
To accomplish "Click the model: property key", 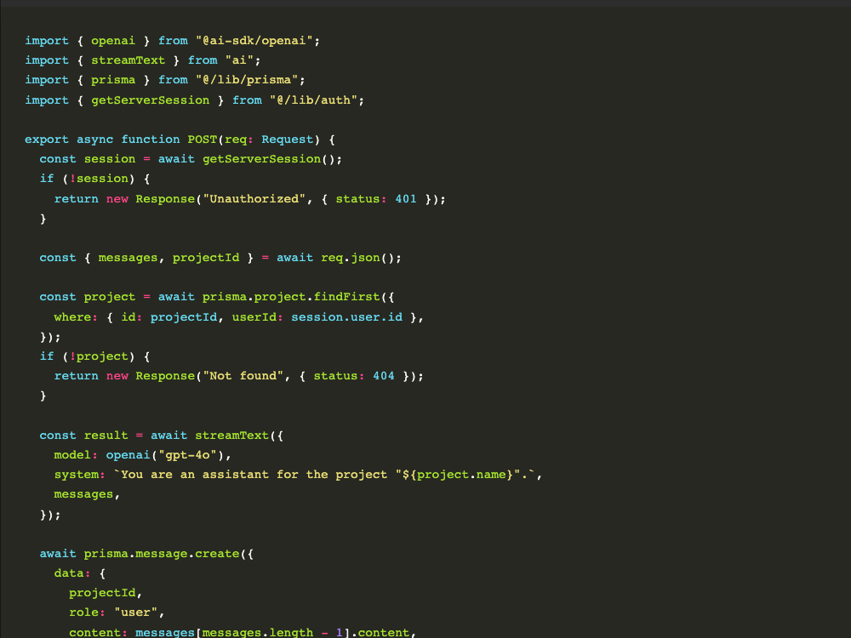I will tap(76, 454).
